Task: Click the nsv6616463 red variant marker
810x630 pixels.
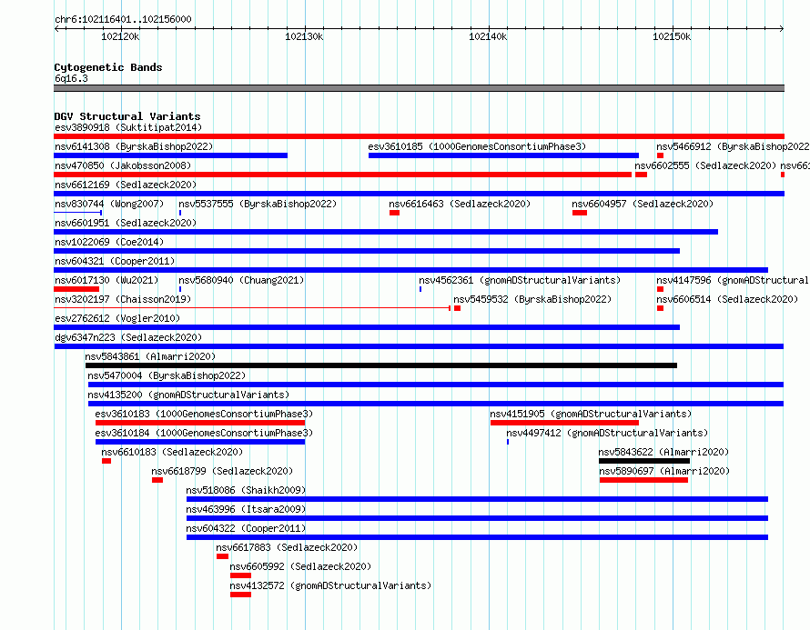Action: 395,213
